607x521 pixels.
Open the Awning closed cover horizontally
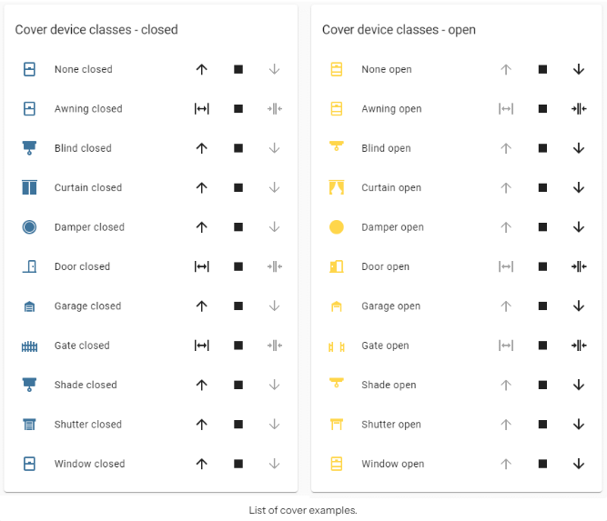pyautogui.click(x=202, y=109)
